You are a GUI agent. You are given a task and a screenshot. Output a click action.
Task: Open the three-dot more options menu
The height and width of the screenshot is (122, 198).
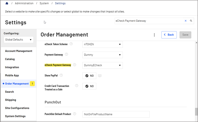(x=154, y=35)
